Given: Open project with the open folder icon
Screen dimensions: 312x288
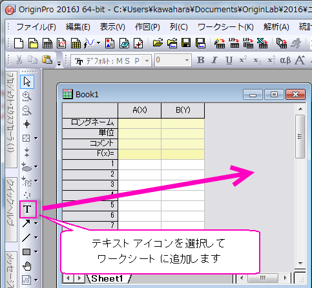Looking at the screenshot, I should pyautogui.click(x=158, y=43).
